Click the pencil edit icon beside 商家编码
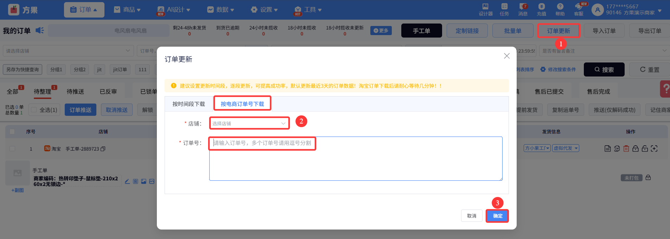The width and height of the screenshot is (670, 239). click(x=127, y=181)
